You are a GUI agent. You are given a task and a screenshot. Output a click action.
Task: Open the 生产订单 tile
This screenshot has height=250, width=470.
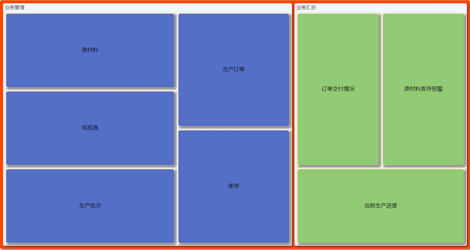(x=234, y=70)
